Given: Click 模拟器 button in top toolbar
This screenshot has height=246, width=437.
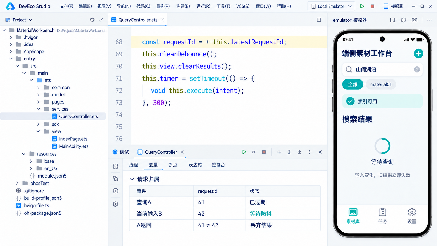Looking at the screenshot, I should 393,6.
